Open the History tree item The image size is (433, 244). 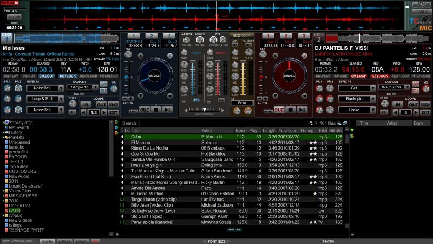click(x=15, y=132)
